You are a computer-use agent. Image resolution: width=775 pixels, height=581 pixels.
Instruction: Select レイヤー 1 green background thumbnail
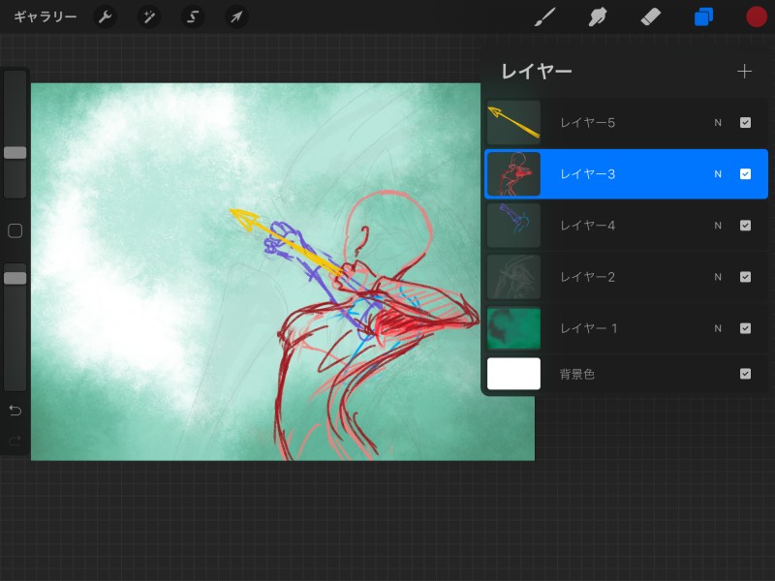coord(513,328)
